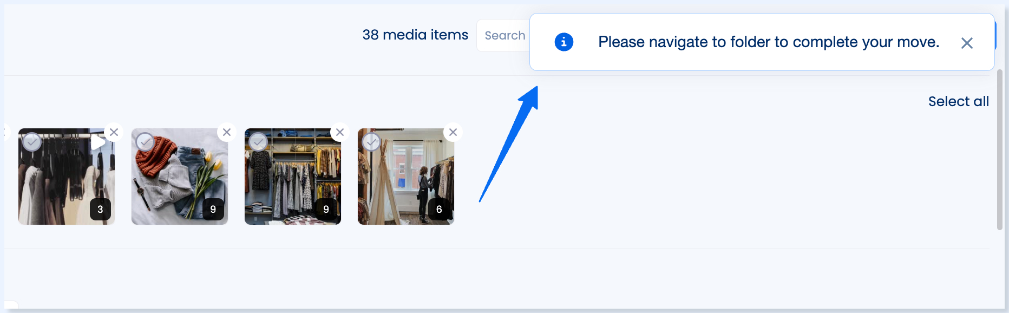
Task: Open the orange beanie and jeans image
Action: point(180,177)
